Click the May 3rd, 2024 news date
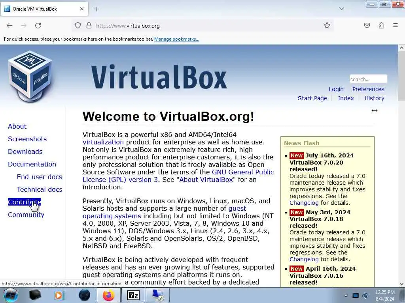 [x=328, y=212]
